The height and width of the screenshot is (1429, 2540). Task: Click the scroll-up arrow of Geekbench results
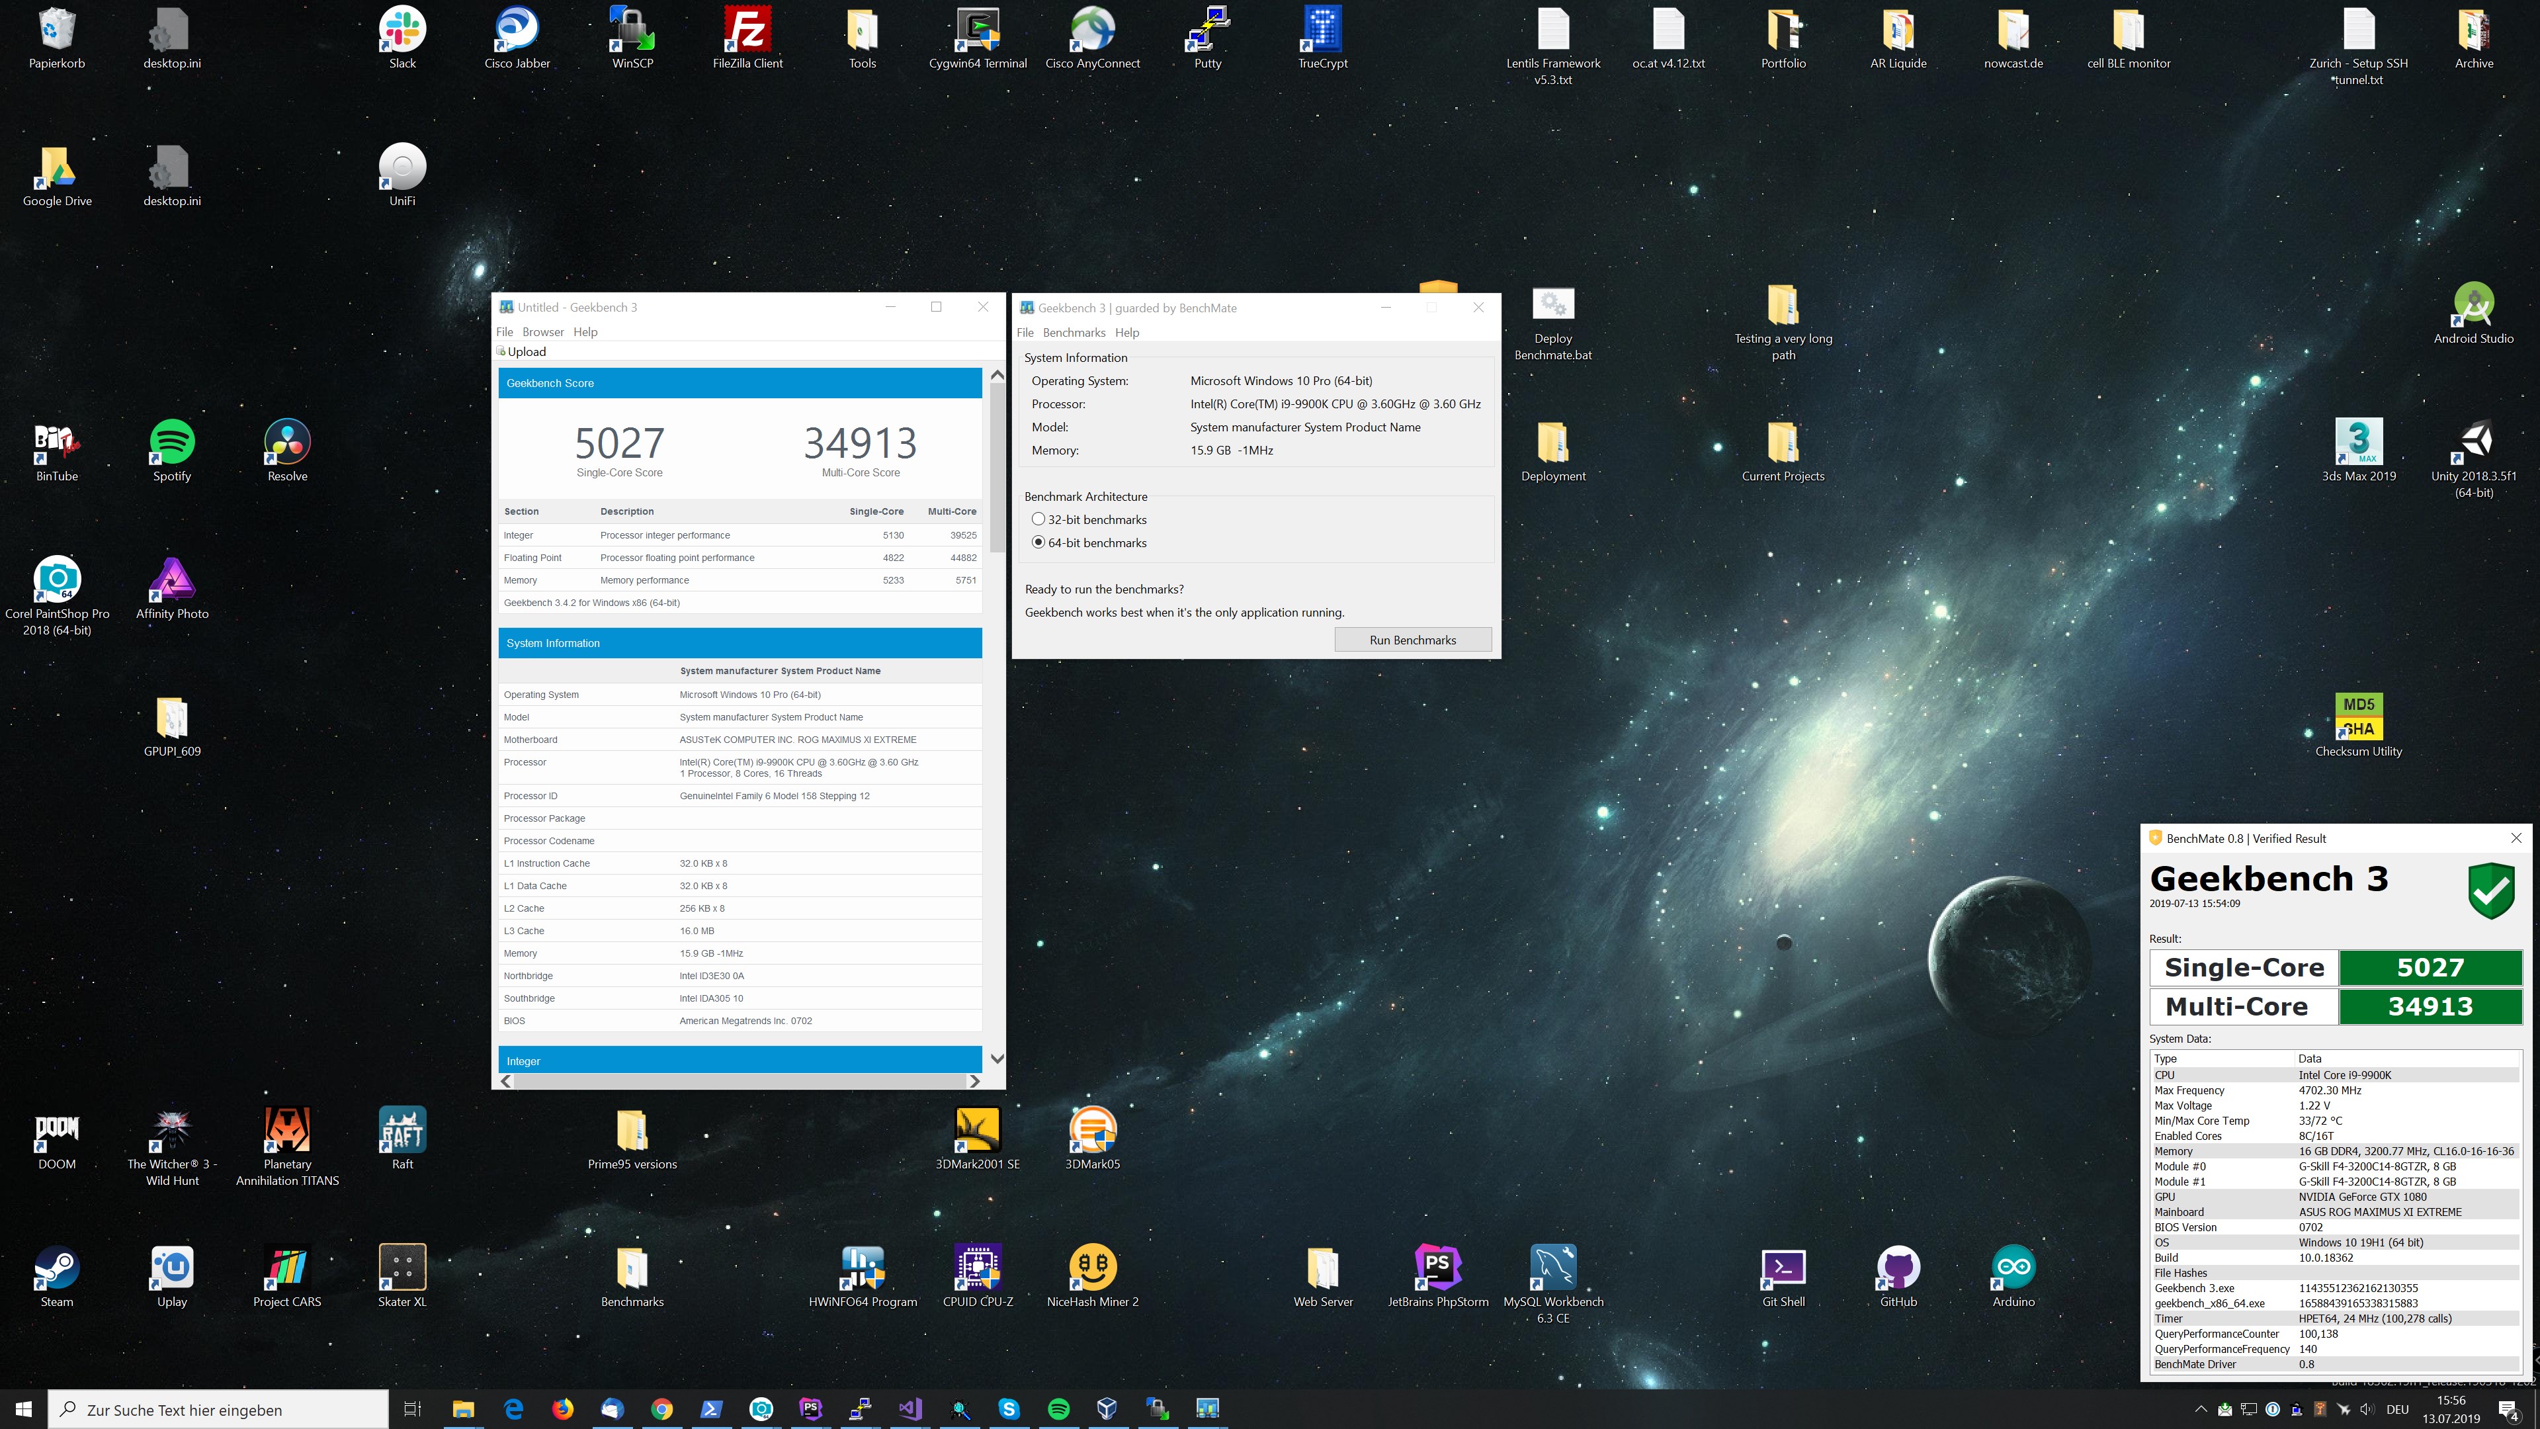[x=997, y=374]
